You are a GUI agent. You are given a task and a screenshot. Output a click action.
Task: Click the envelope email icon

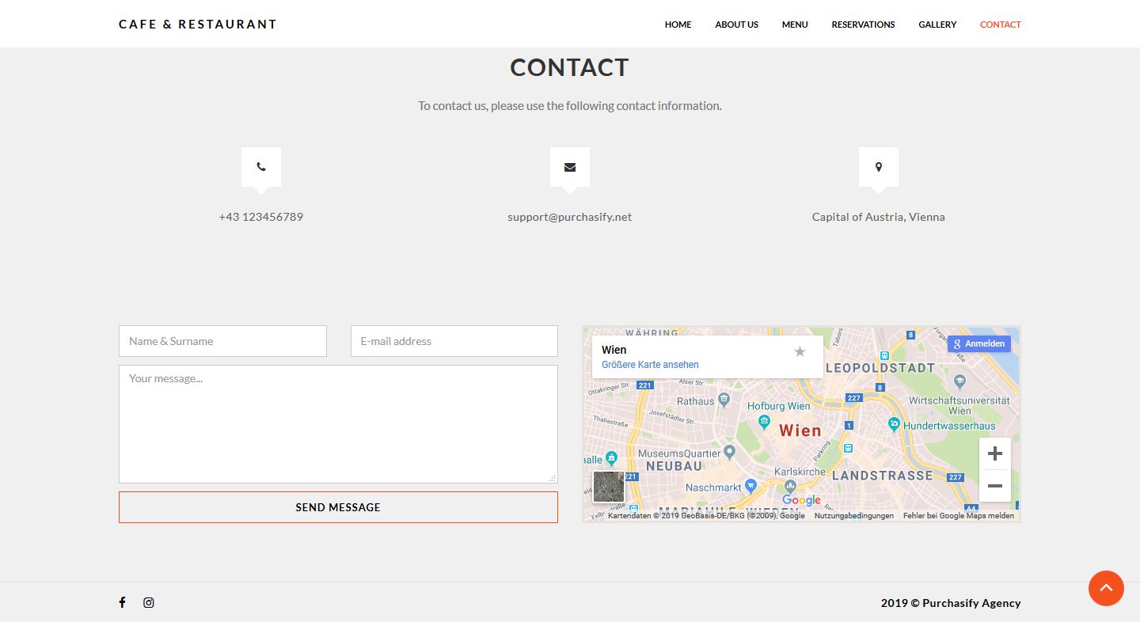click(569, 167)
